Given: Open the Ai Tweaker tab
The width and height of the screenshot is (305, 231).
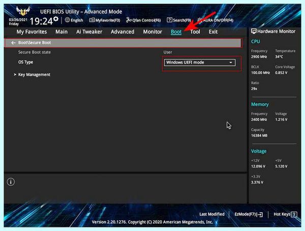Looking at the screenshot, I should (89, 32).
